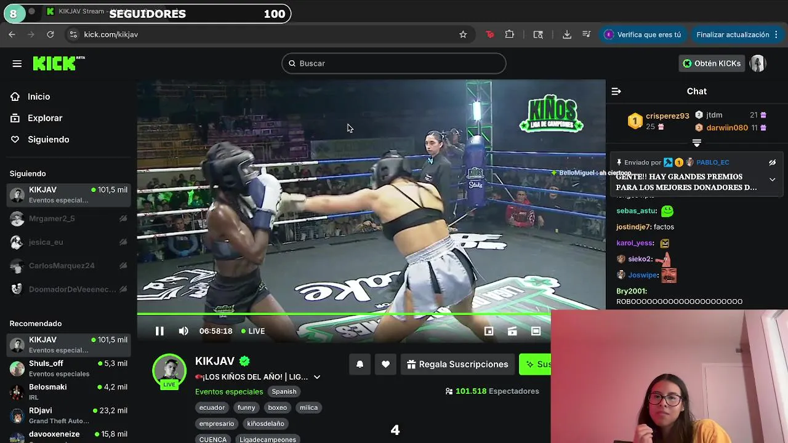Open Chrome three-dot menu
The height and width of the screenshot is (443, 788).
[776, 34]
